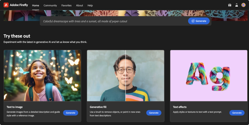Launch Generate for Generative fill
249x125 pixels.
point(154,113)
